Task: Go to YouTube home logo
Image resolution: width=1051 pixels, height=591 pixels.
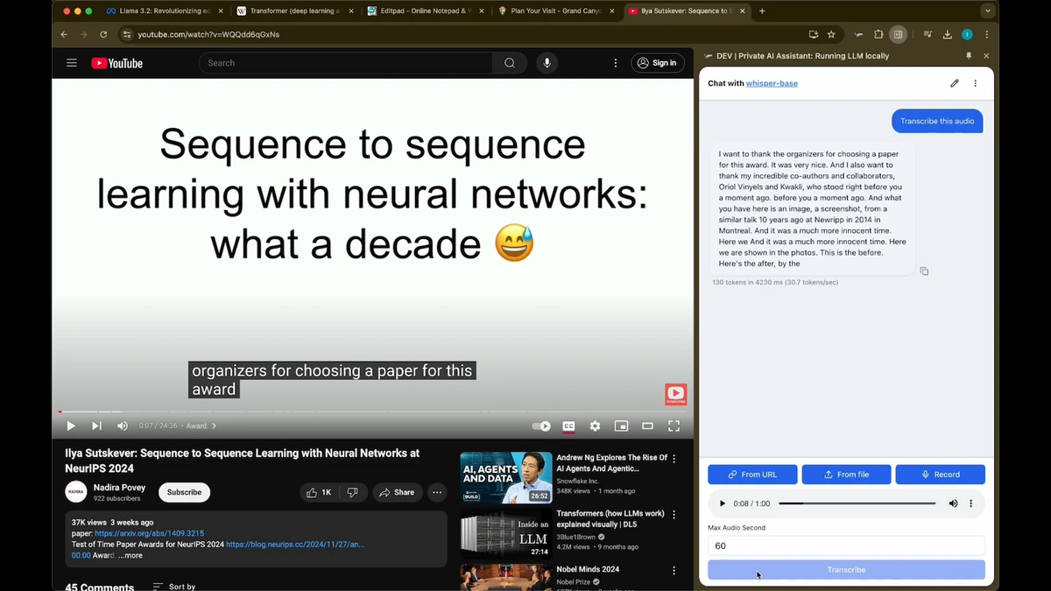Action: tap(116, 63)
